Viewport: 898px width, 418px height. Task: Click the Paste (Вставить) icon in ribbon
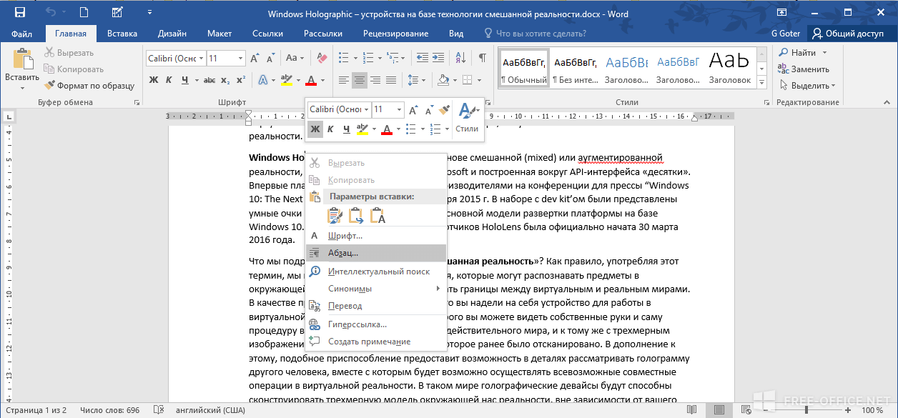[x=22, y=60]
